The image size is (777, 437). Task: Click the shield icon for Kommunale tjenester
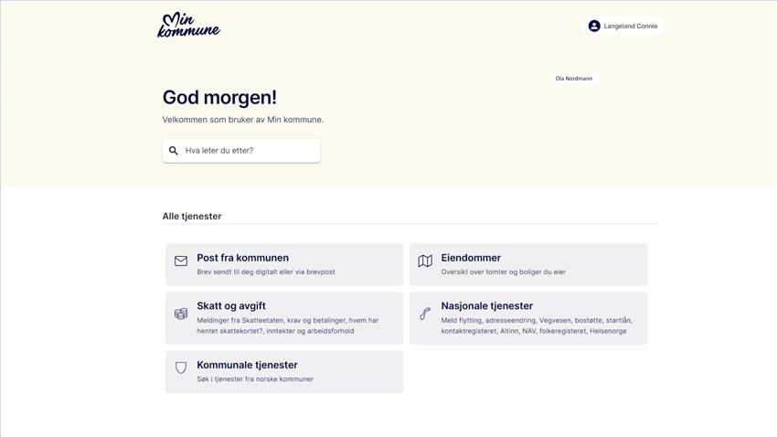point(181,368)
